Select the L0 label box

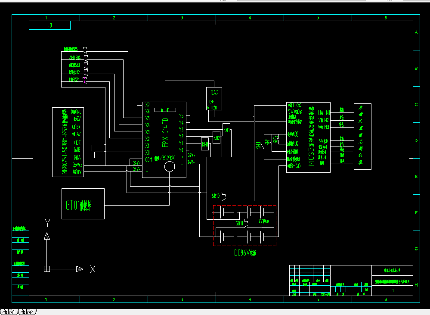point(49,25)
